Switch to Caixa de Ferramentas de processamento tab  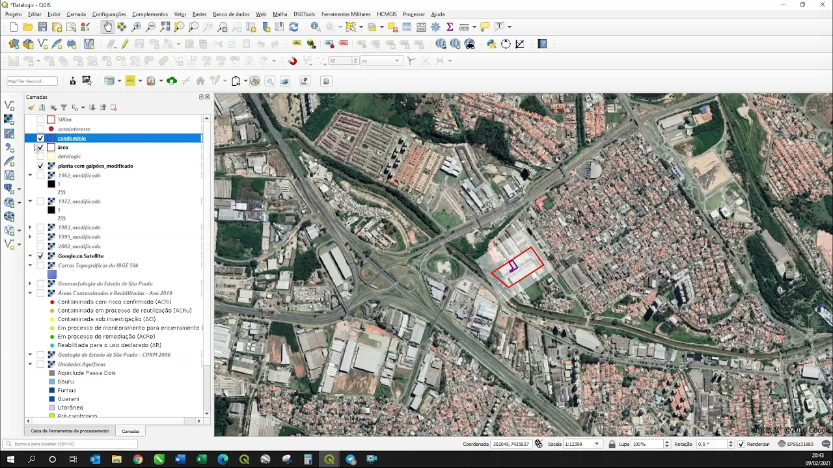(x=70, y=431)
